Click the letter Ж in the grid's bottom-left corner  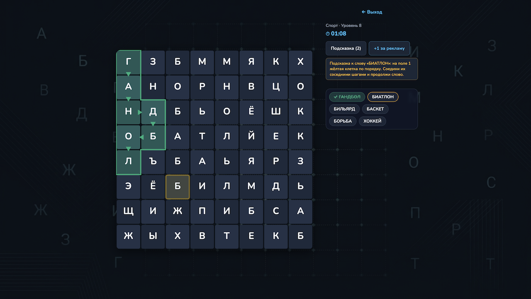129,237
